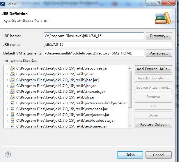Click the library list scrollbar down arrow
The image size is (179, 162).
pos(130,125)
